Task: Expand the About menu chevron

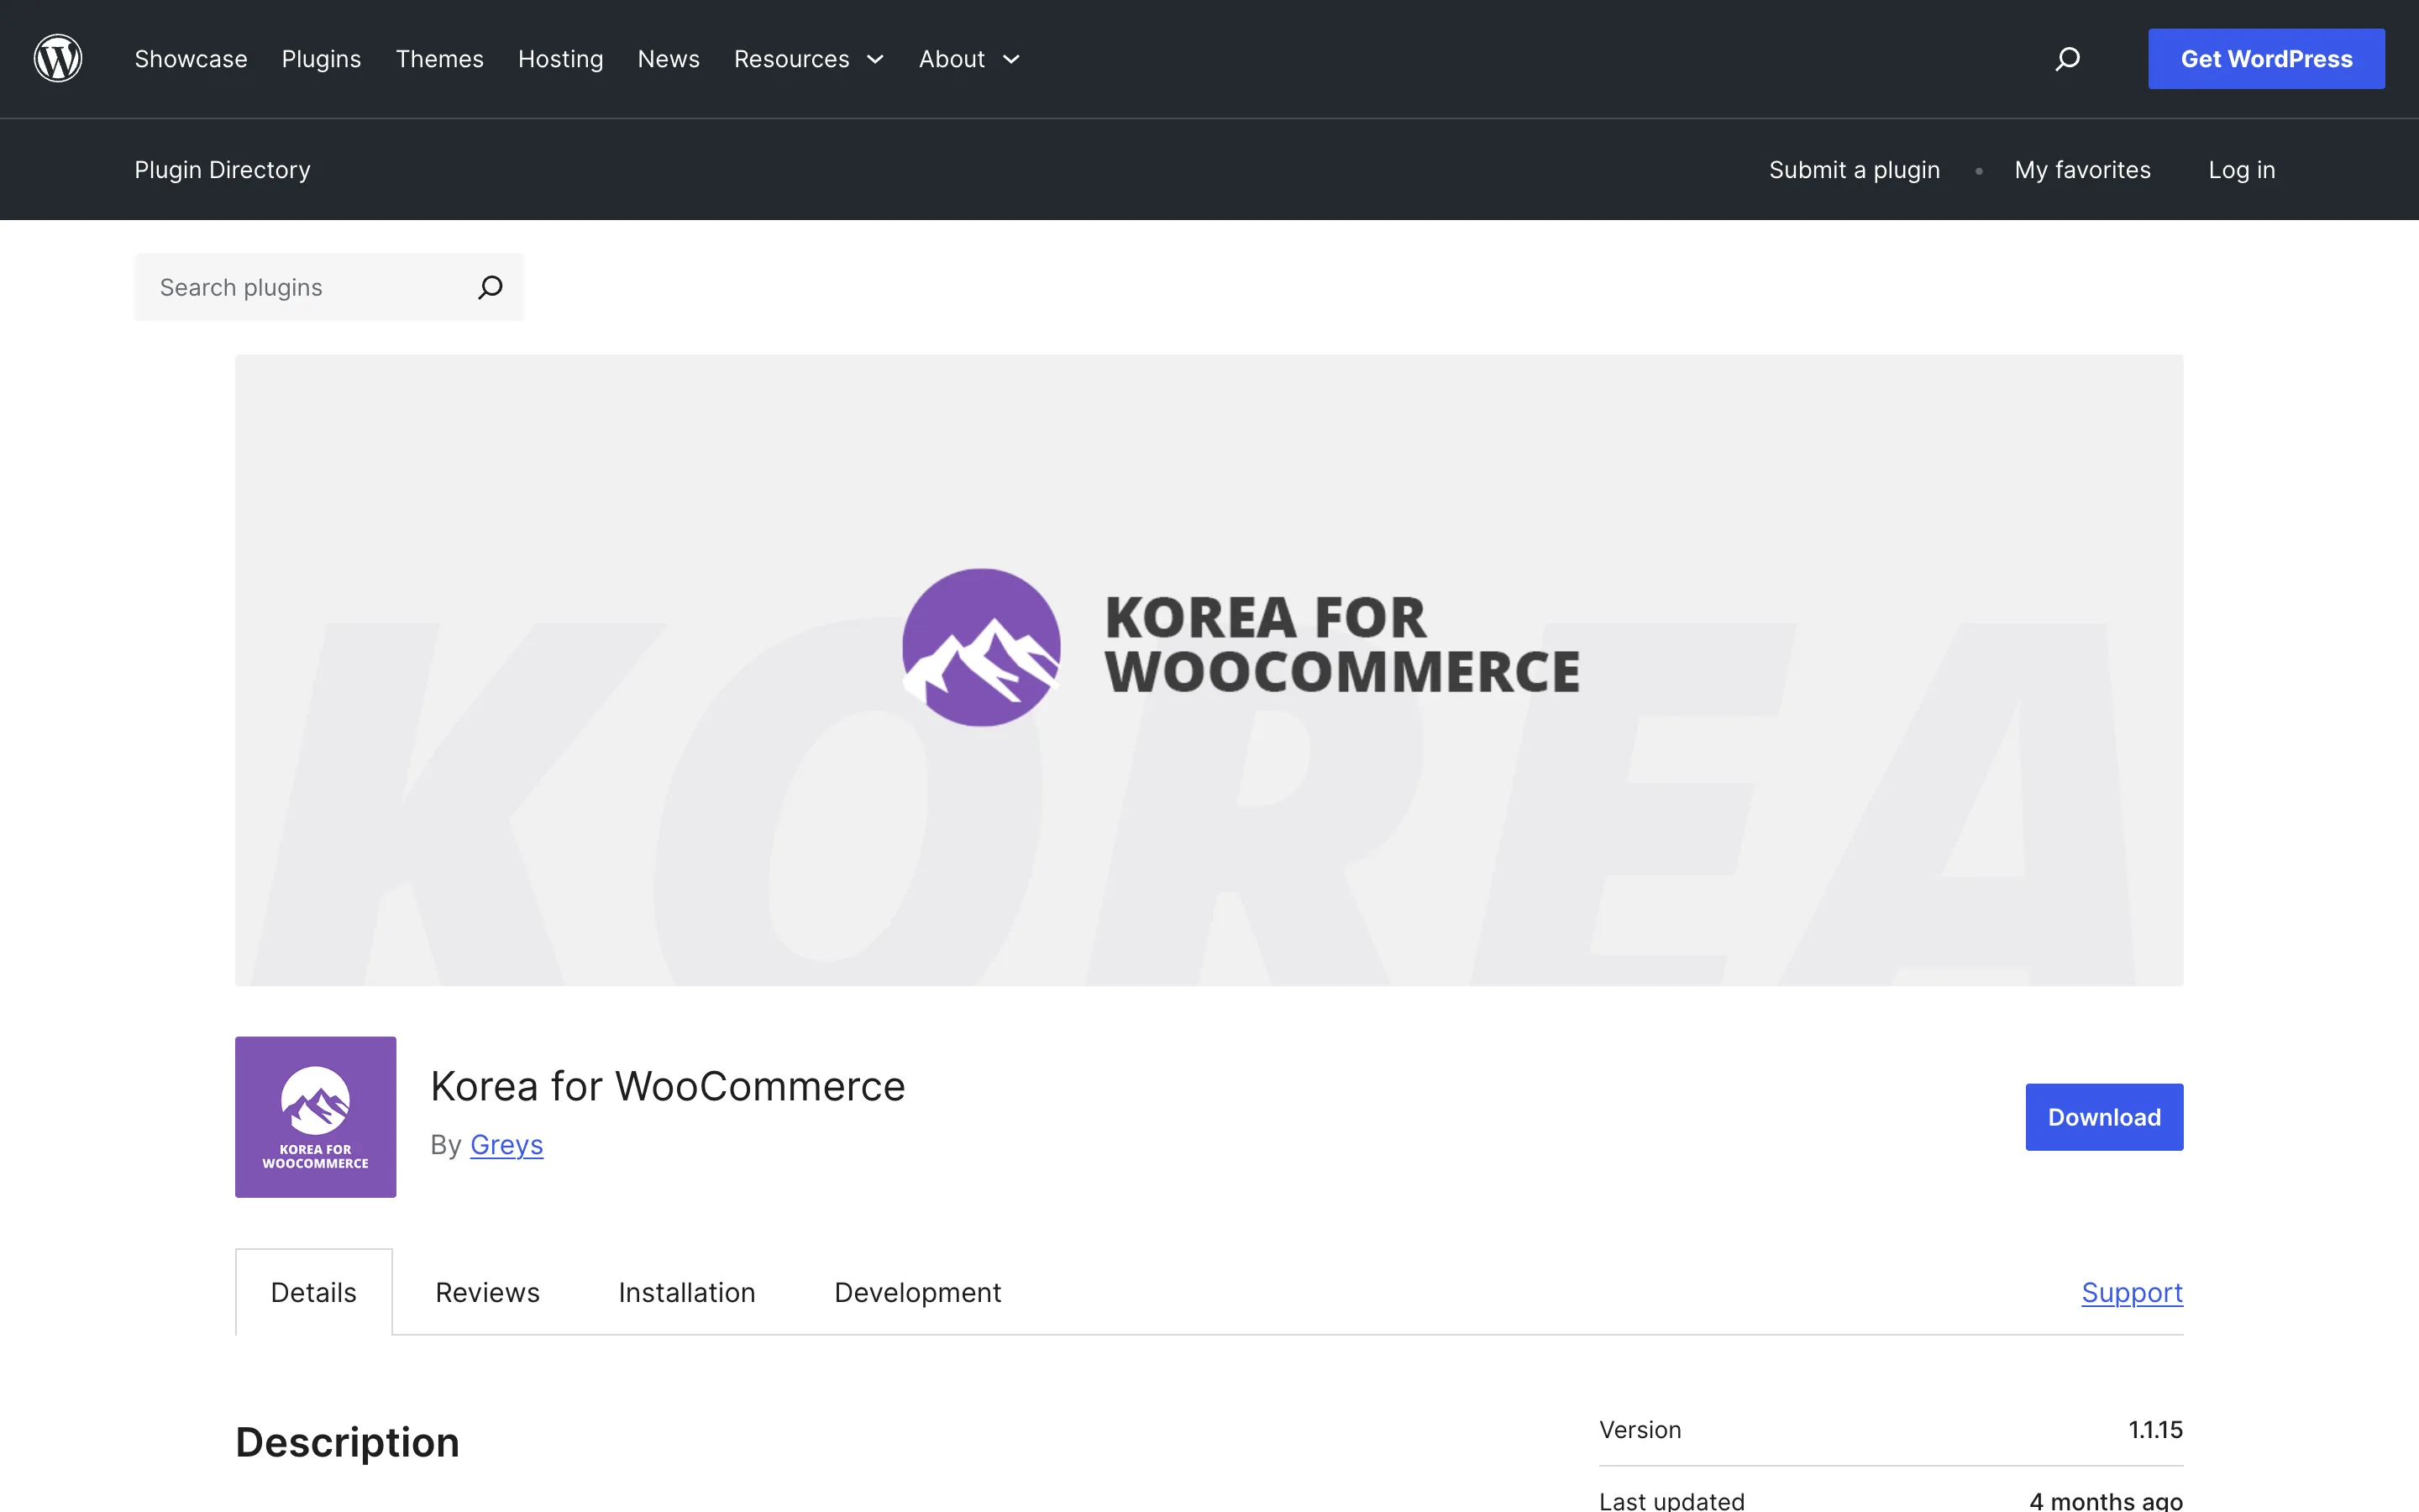Action: [1011, 60]
